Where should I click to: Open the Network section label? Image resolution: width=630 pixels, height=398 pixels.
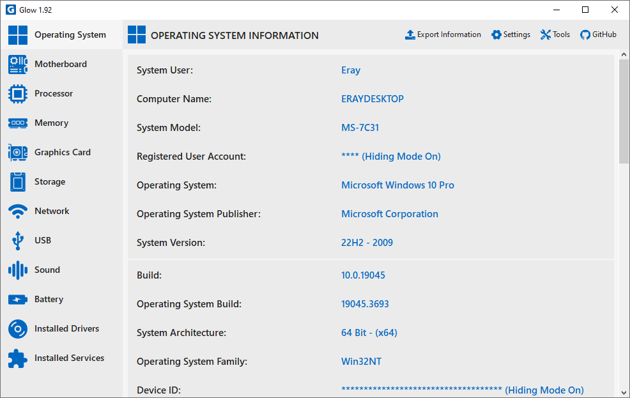click(52, 211)
